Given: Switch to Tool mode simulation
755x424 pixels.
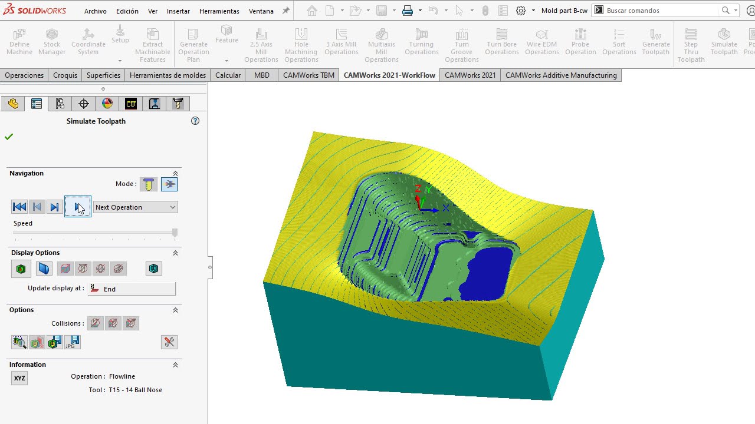Looking at the screenshot, I should [x=149, y=184].
